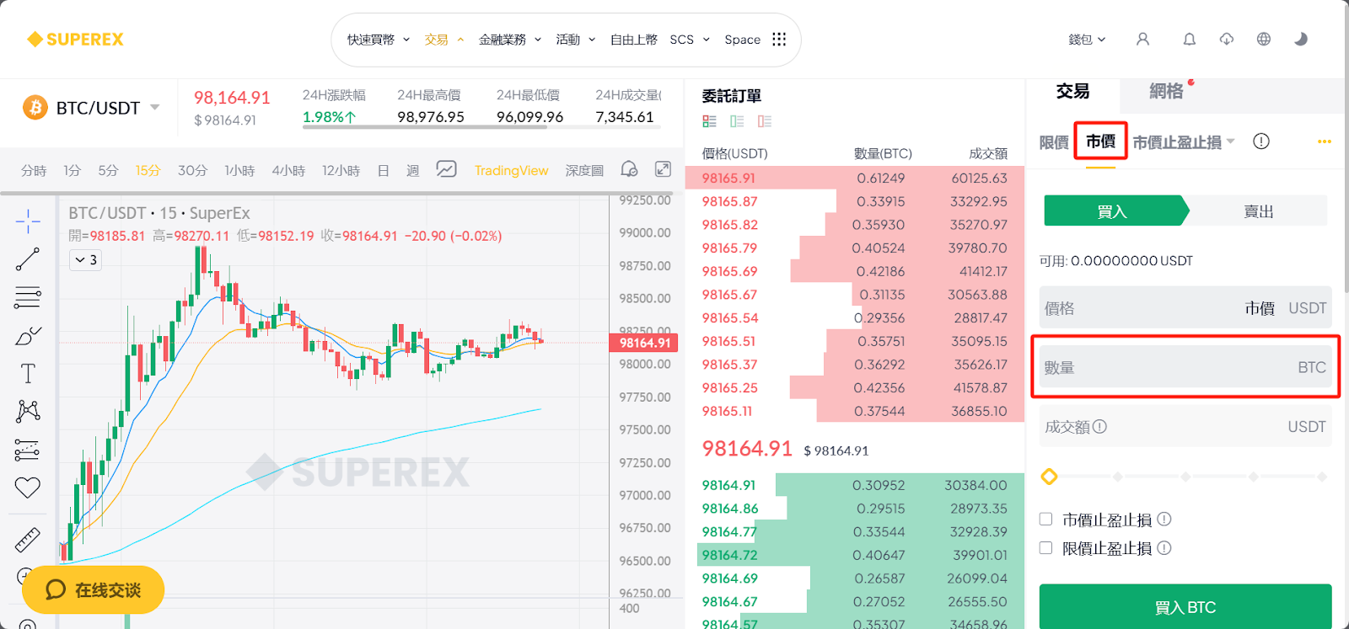
Task: Click 成交額 USDT input field
Action: (1185, 427)
